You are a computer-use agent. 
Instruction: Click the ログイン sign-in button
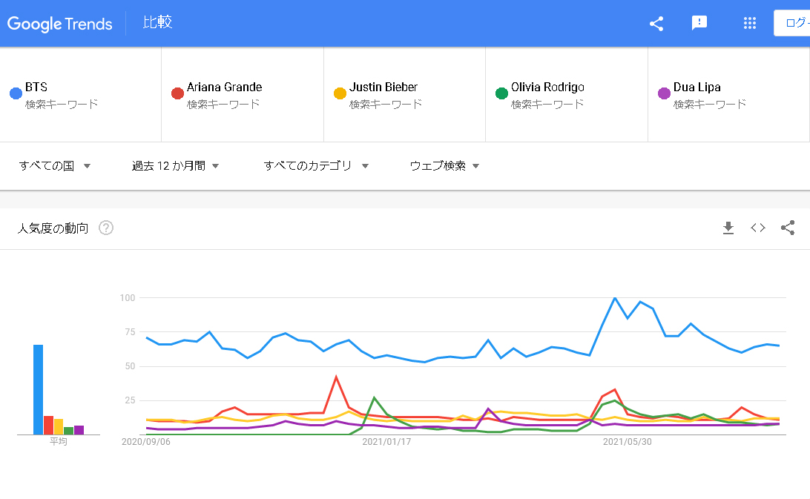tap(791, 23)
